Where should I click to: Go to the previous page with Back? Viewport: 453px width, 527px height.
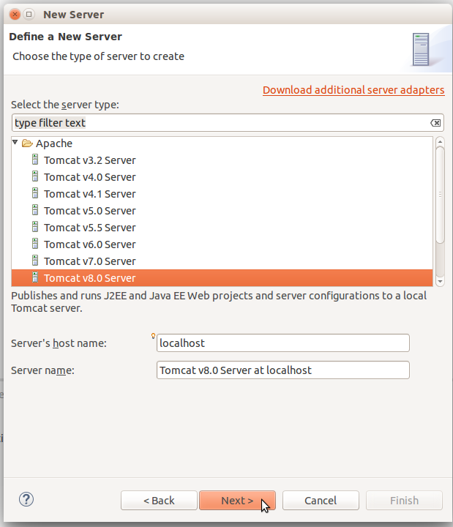159,501
